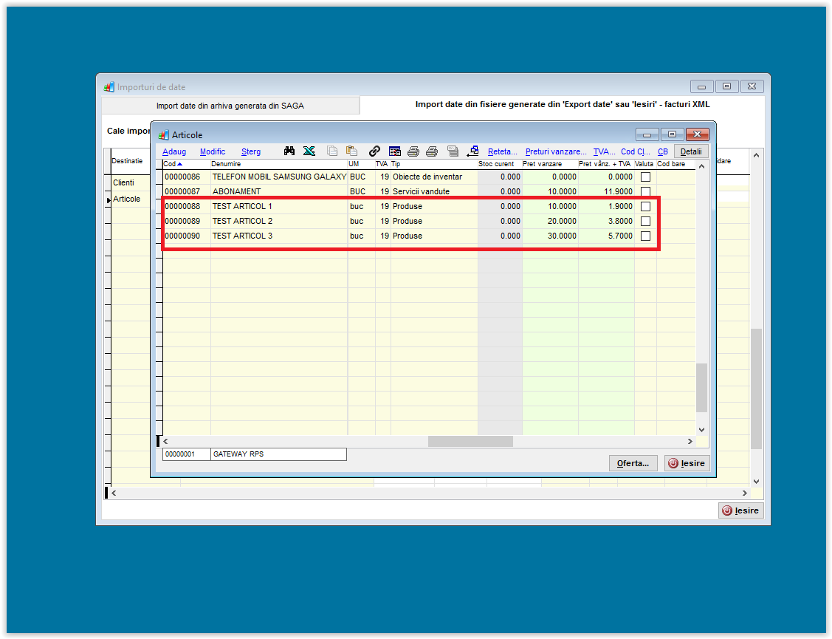
Task: Open Preturi vanzare... link
Action: [556, 151]
